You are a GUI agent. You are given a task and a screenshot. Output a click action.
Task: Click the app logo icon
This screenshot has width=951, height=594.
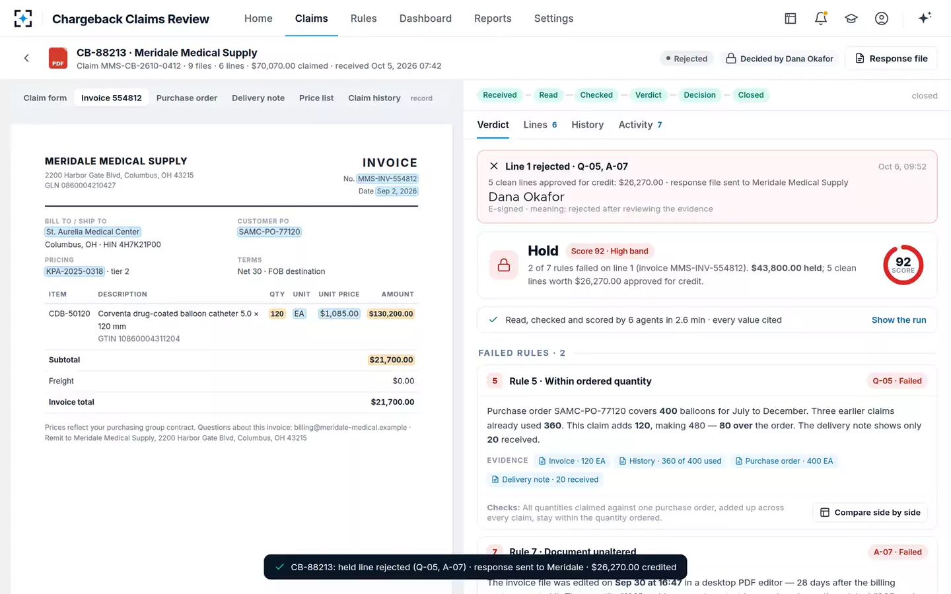pyautogui.click(x=23, y=18)
